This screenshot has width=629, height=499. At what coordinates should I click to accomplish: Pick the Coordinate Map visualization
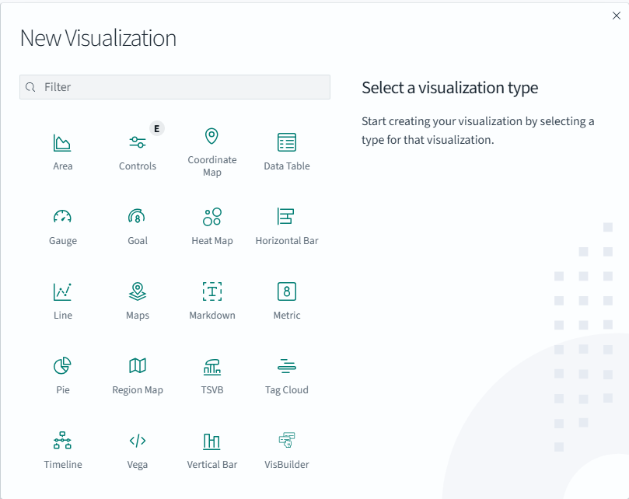(x=211, y=152)
